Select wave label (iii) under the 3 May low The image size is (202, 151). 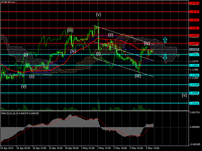point(138,76)
